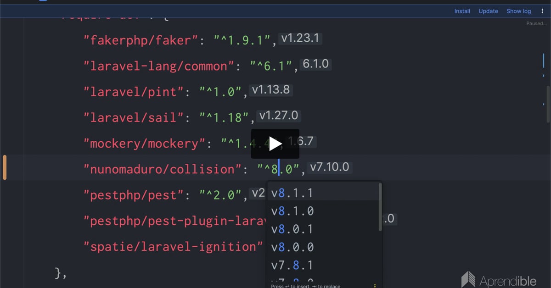Open the three-dot options menu beside Show log

[542, 11]
